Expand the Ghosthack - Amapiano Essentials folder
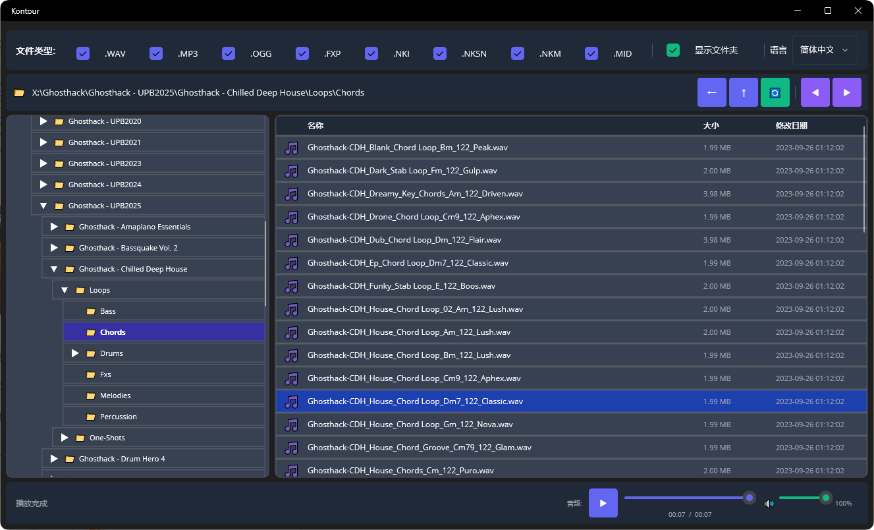The width and height of the screenshot is (874, 530). click(54, 227)
